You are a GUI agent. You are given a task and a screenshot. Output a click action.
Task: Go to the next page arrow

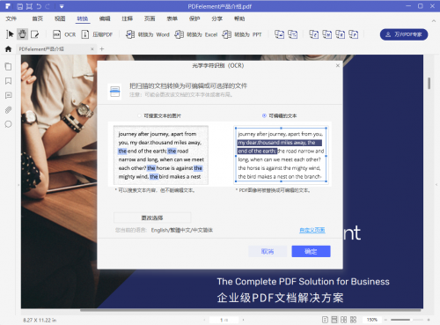(x=243, y=320)
